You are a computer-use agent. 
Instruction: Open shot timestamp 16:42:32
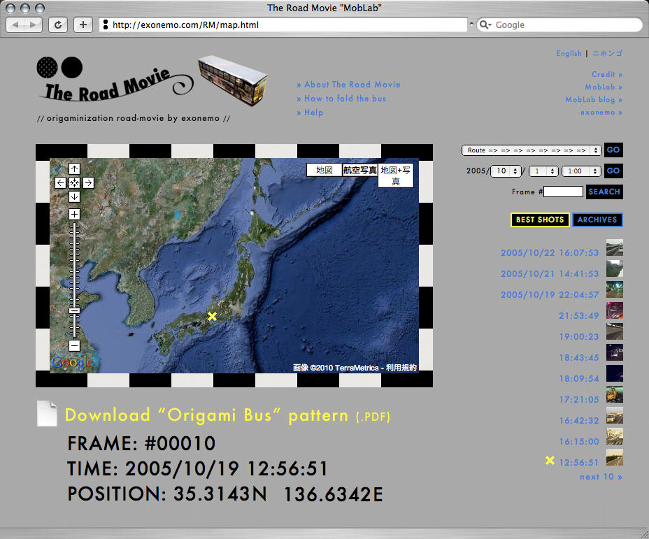pyautogui.click(x=579, y=421)
